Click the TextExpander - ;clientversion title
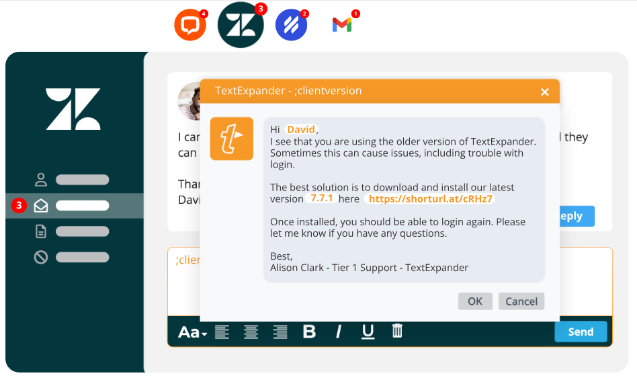This screenshot has width=637, height=378. tap(288, 91)
